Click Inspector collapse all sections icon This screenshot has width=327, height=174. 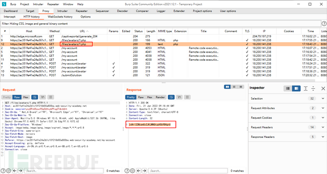(x=313, y=89)
